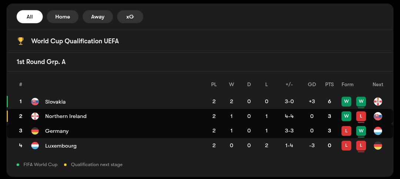Show the xG standings tab
Image resolution: width=400 pixels, height=179 pixels.
tap(130, 17)
